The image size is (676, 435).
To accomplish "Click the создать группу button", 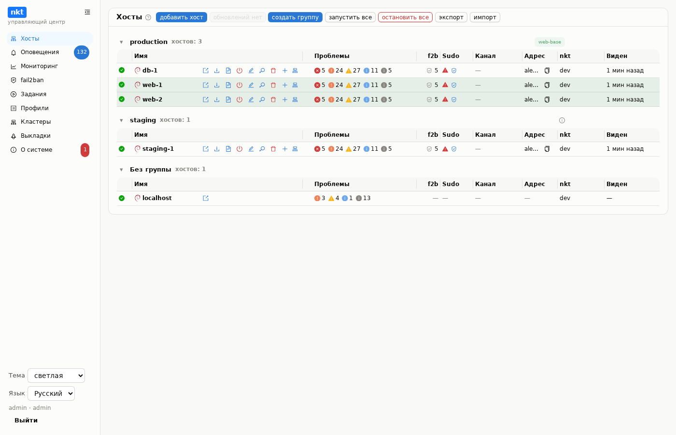I will pyautogui.click(x=295, y=17).
